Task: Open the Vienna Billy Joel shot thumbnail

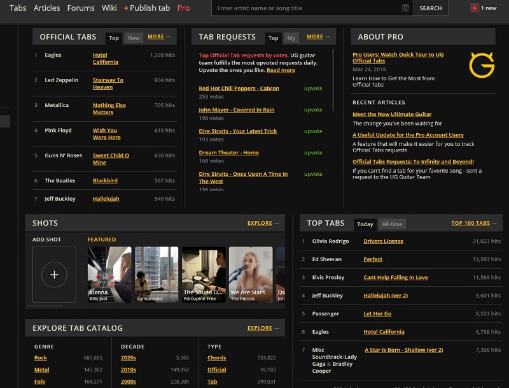Action: (x=109, y=275)
